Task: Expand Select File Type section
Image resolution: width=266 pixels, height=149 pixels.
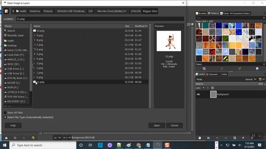Action: (5, 117)
